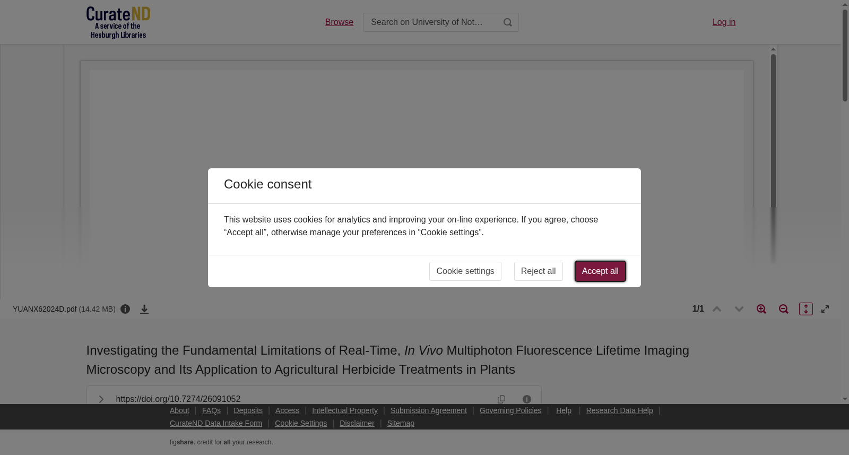Viewport: 849px width, 455px height.
Task: Open the FAQs footer link
Action: click(x=211, y=410)
